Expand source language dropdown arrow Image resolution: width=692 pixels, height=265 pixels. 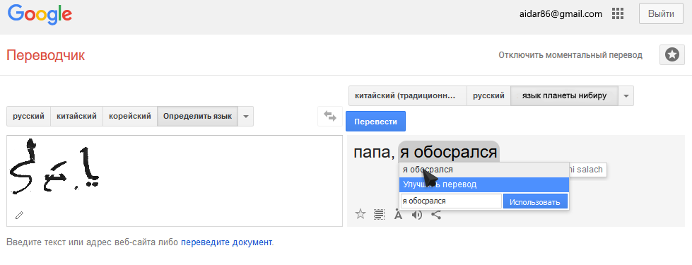[246, 117]
